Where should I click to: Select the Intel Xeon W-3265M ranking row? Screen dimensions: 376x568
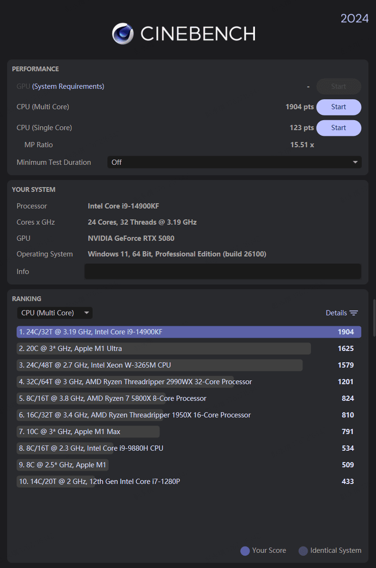[189, 365]
